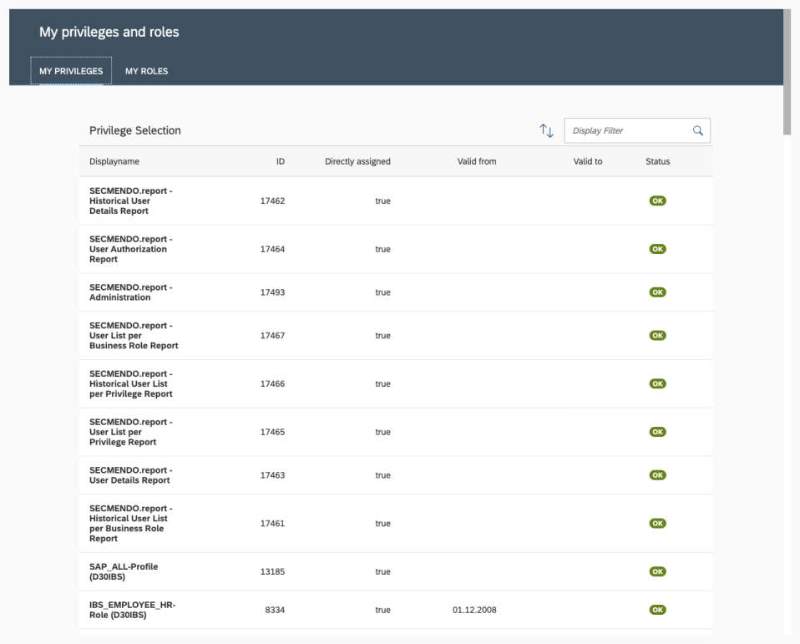
Task: Click OK status badge for ID 17462
Action: point(657,200)
